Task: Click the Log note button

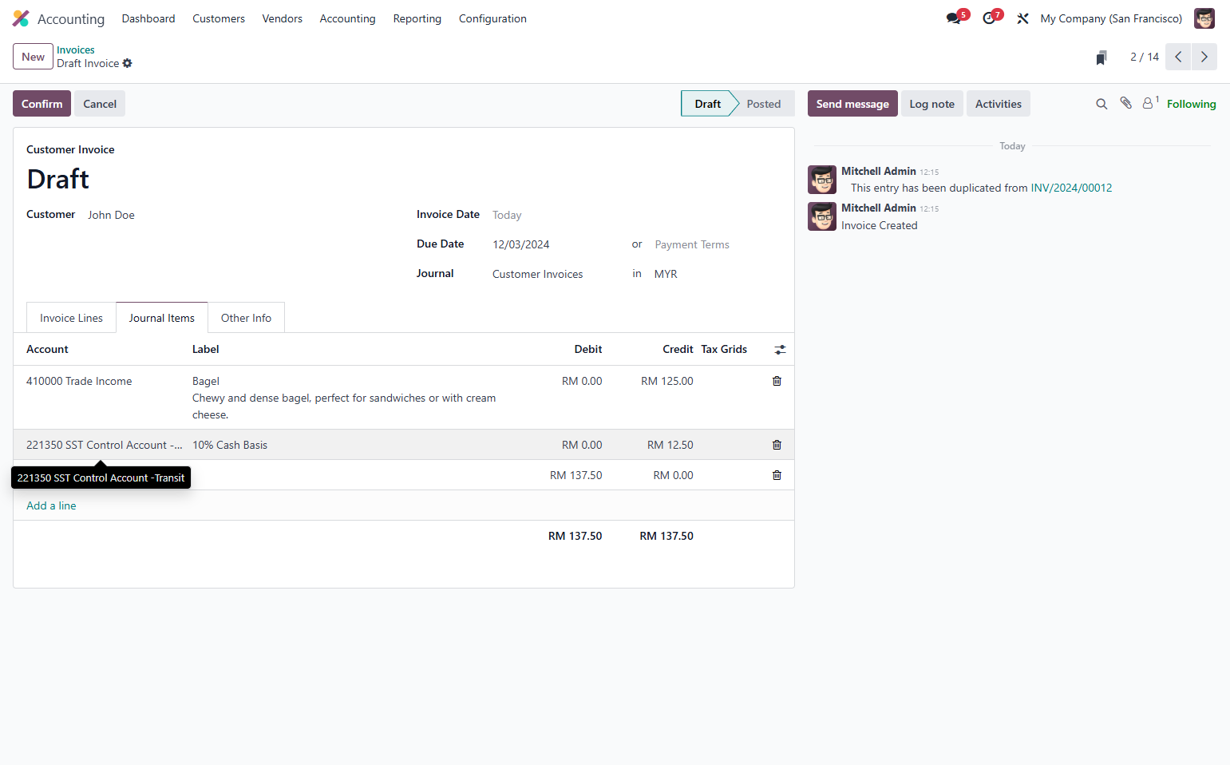Action: (x=931, y=104)
